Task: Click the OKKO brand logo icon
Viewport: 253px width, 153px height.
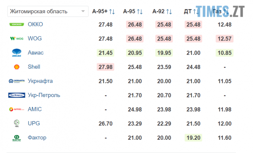Action: point(17,24)
